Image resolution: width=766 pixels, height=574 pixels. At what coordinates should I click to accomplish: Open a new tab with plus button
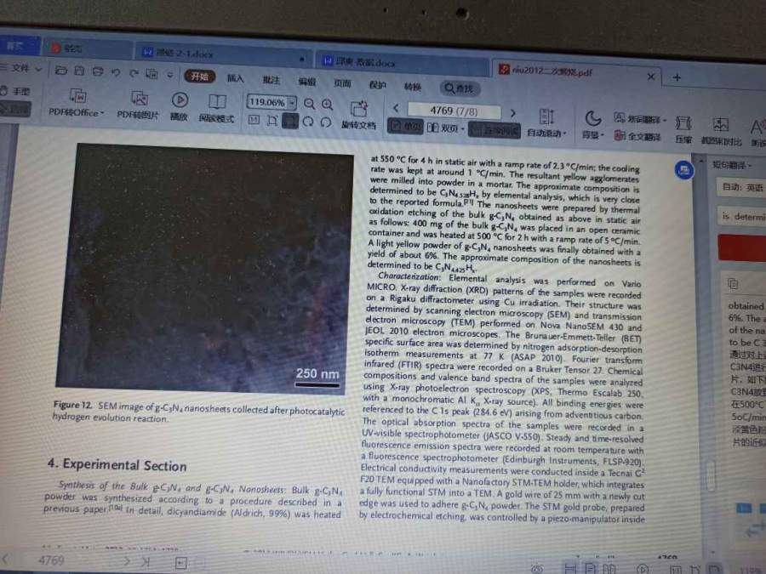pos(677,77)
